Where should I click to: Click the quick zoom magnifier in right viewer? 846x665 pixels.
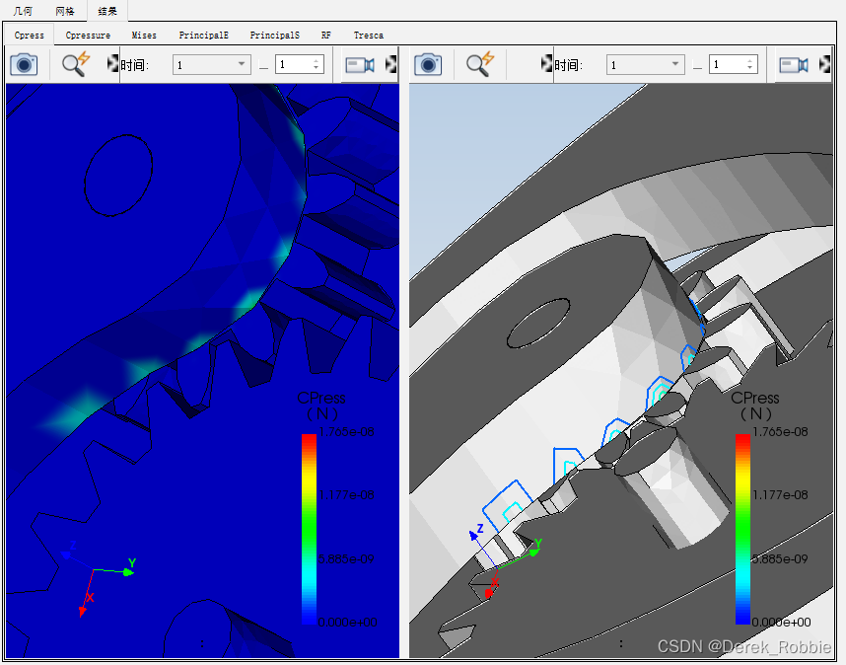coord(479,64)
